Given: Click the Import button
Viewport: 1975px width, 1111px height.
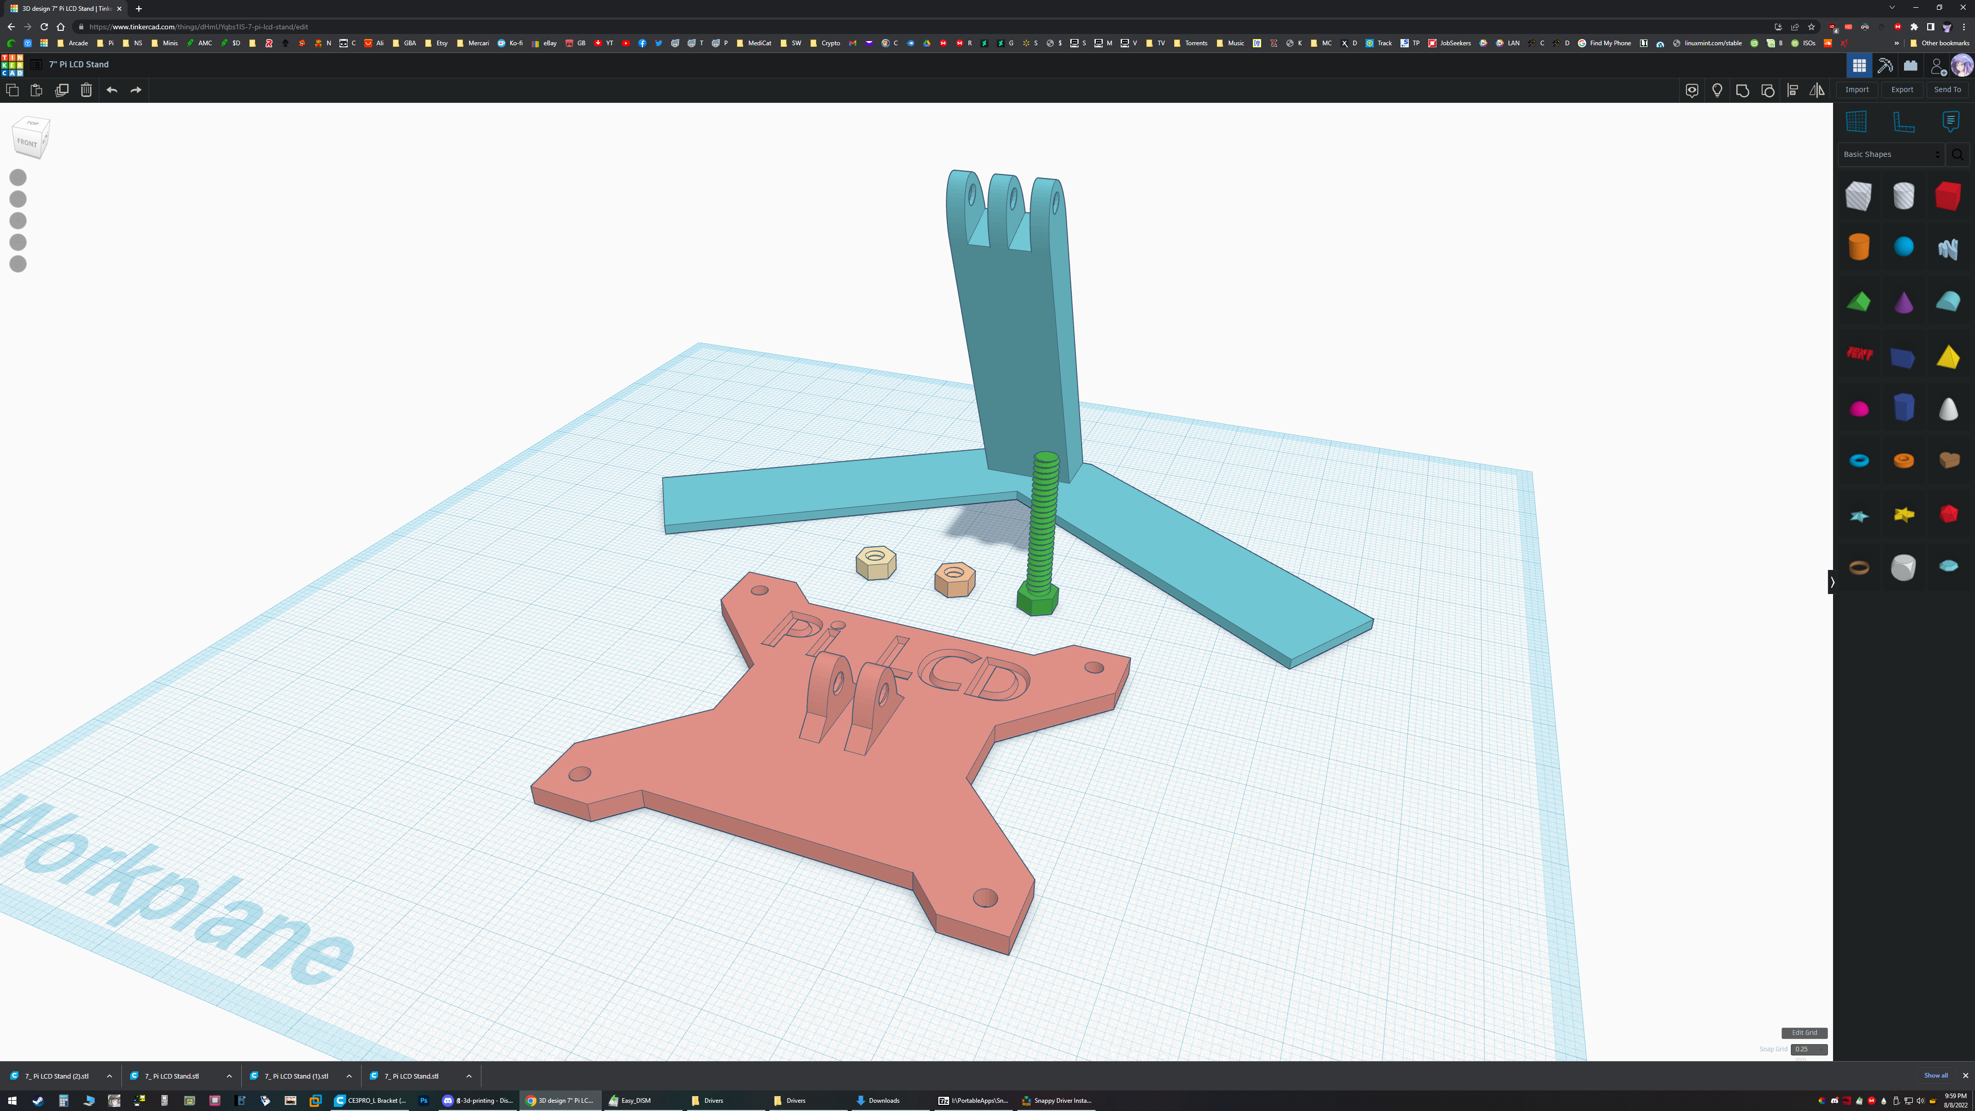Looking at the screenshot, I should pyautogui.click(x=1857, y=89).
